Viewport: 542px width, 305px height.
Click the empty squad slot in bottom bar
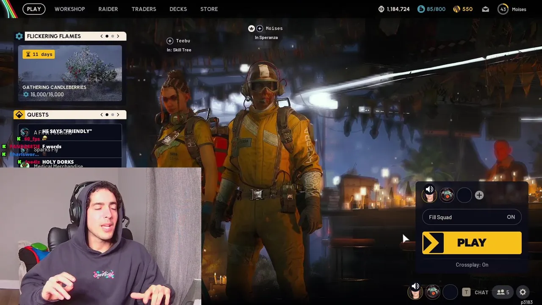coord(450,292)
